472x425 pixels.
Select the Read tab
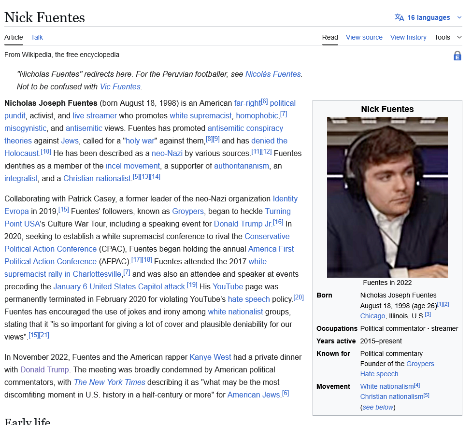pos(330,37)
